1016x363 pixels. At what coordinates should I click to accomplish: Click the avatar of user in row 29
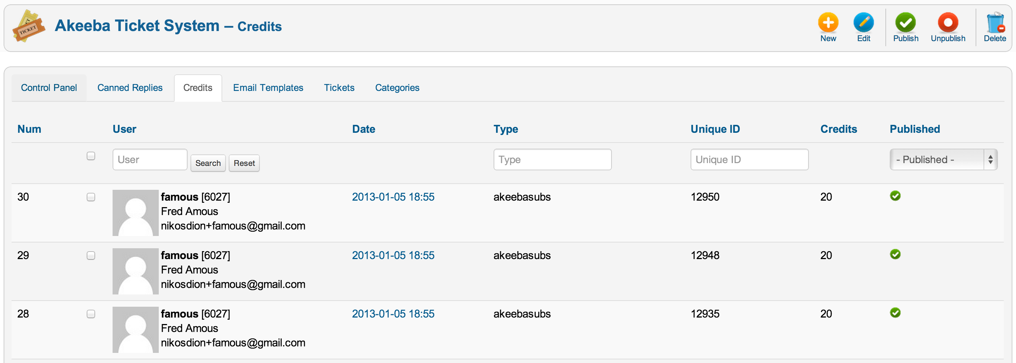click(135, 271)
